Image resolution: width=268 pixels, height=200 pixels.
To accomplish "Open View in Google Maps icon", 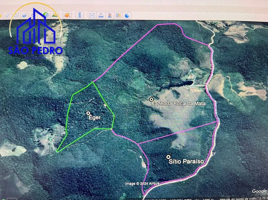I will tap(118, 15).
